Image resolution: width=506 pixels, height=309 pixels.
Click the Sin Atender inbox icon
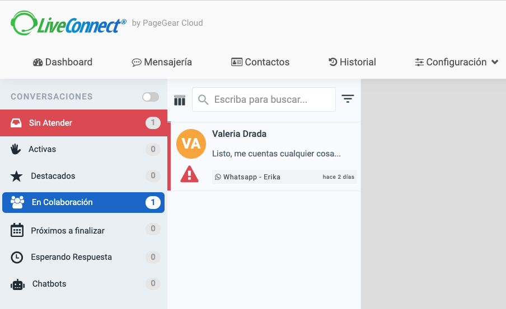[x=16, y=123]
